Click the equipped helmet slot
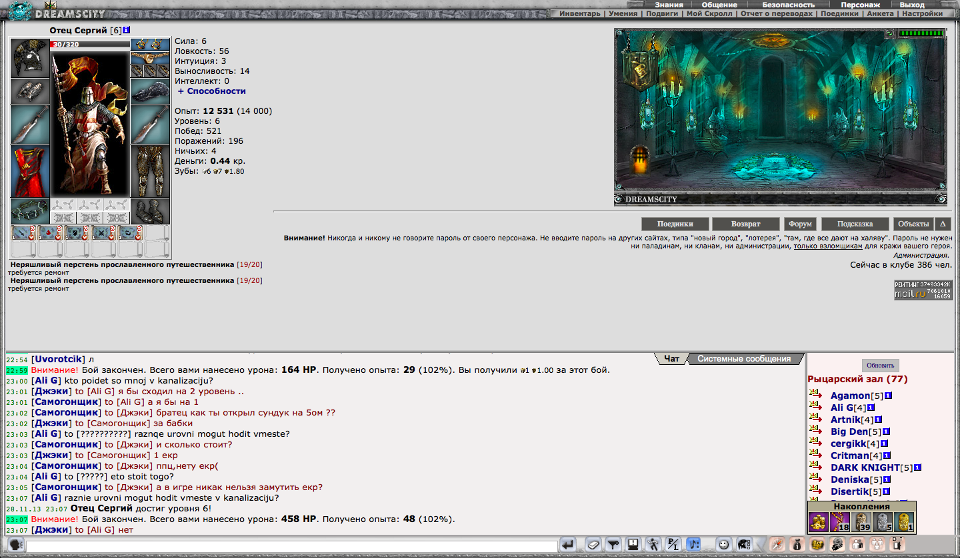 coord(30,58)
